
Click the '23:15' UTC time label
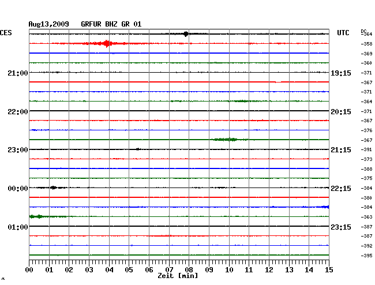341,227
